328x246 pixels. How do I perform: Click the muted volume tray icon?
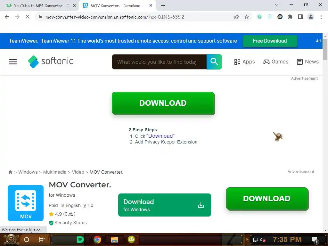click(x=263, y=240)
